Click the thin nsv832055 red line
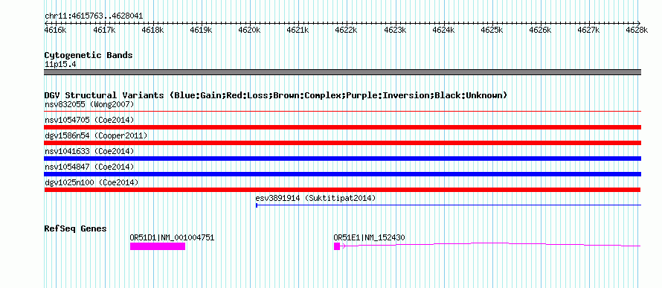 click(x=342, y=112)
